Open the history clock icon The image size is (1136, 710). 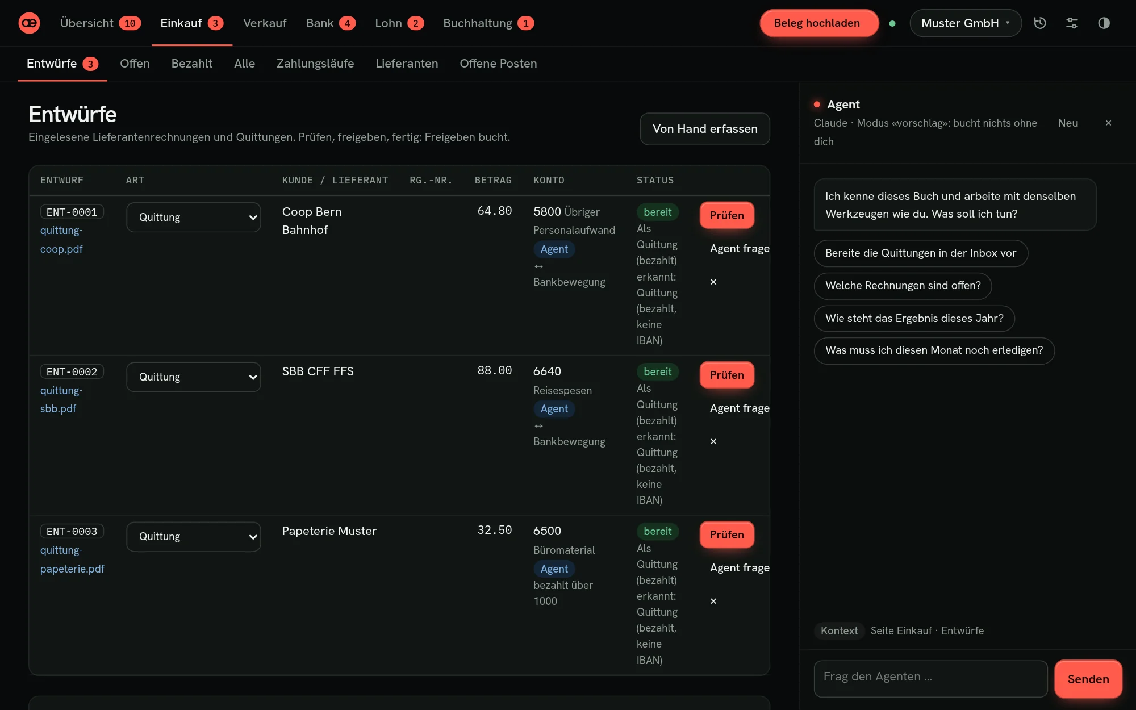click(x=1040, y=23)
